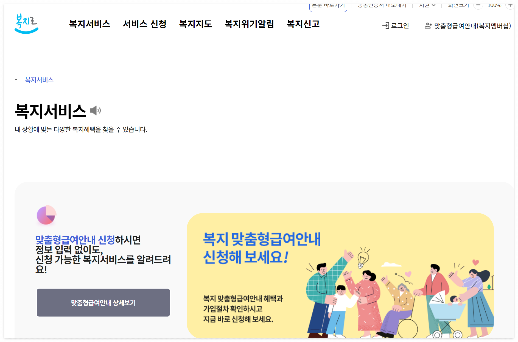The height and width of the screenshot is (342, 518).
Task: Click the 복지로 logo
Action: tap(26, 24)
